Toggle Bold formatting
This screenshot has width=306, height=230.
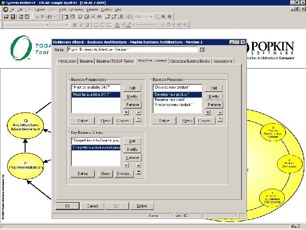74,25
